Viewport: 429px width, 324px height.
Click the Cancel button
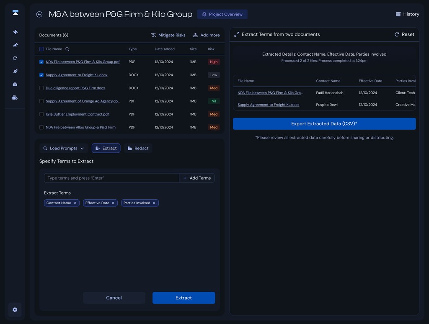click(114, 298)
